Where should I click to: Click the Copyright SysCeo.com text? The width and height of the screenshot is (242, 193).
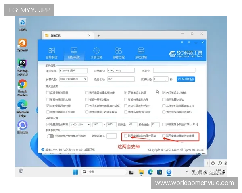tap(176, 150)
